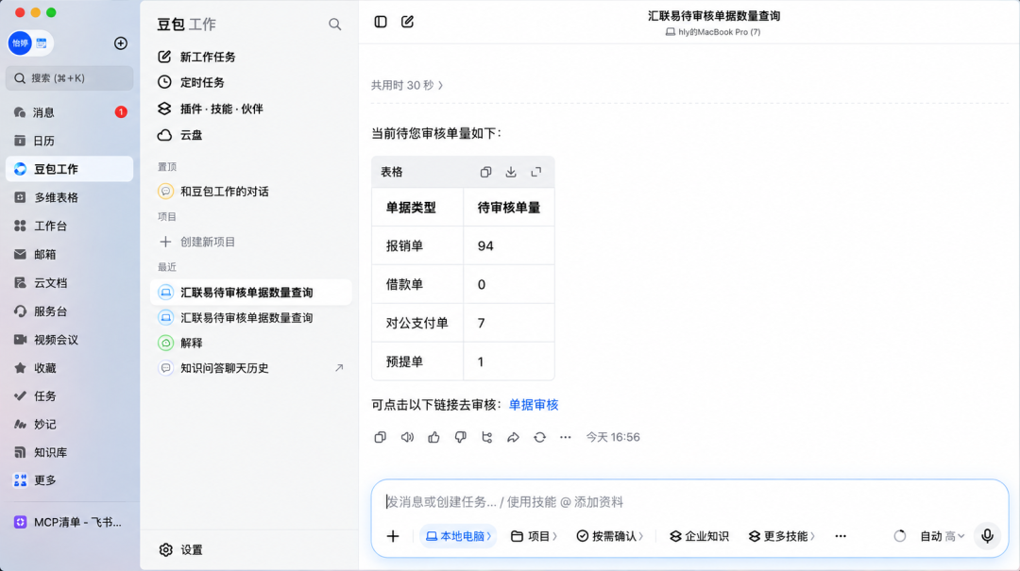This screenshot has height=571, width=1020.
Task: Open the 项目 selector
Action: click(x=534, y=536)
